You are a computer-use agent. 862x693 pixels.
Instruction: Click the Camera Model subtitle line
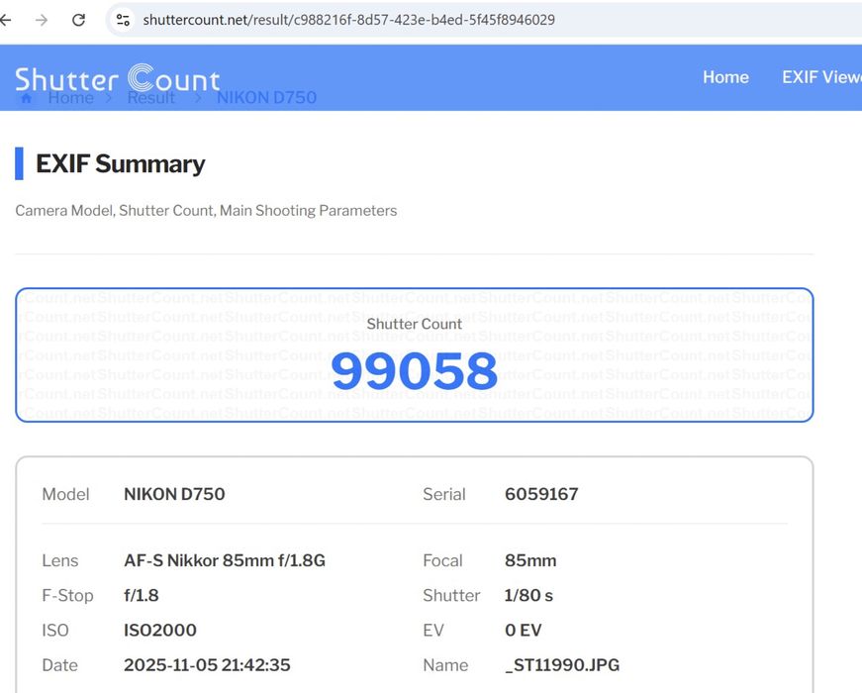click(x=206, y=211)
